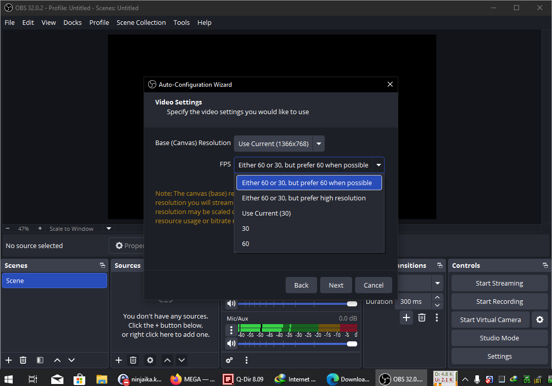This screenshot has height=386, width=552.
Task: Click Next in Auto-Configuration Wizard
Action: (336, 285)
